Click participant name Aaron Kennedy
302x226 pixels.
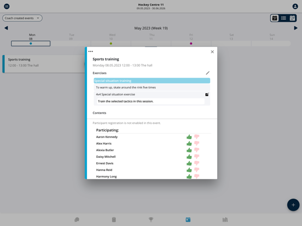[107, 137]
